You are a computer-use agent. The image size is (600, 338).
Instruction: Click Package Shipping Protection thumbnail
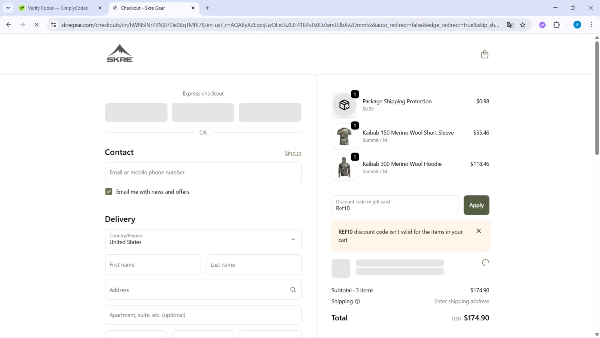click(x=344, y=105)
